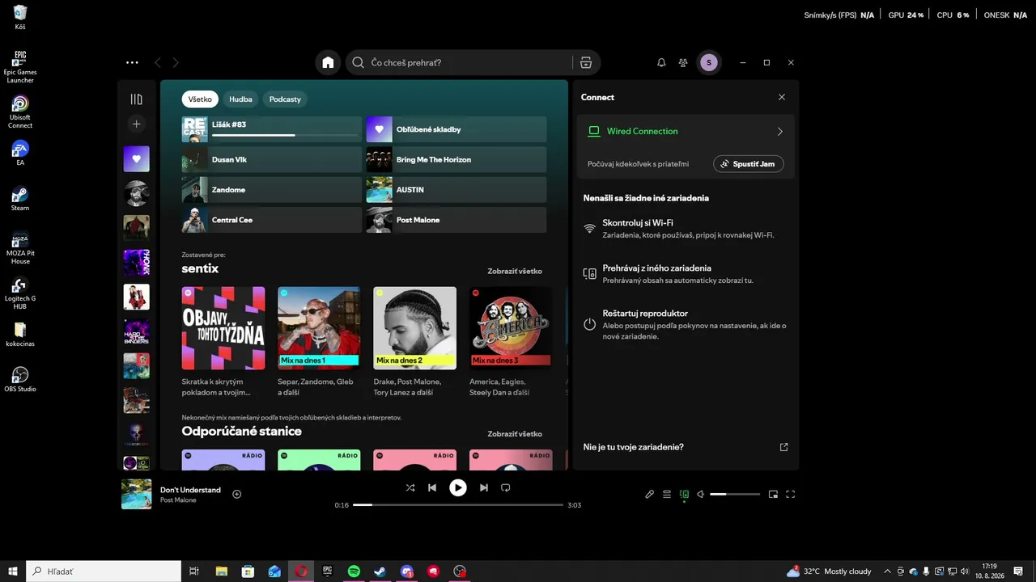The image size is (1036, 582).
Task: Open the 'Zandome' shortcut
Action: tap(272, 190)
